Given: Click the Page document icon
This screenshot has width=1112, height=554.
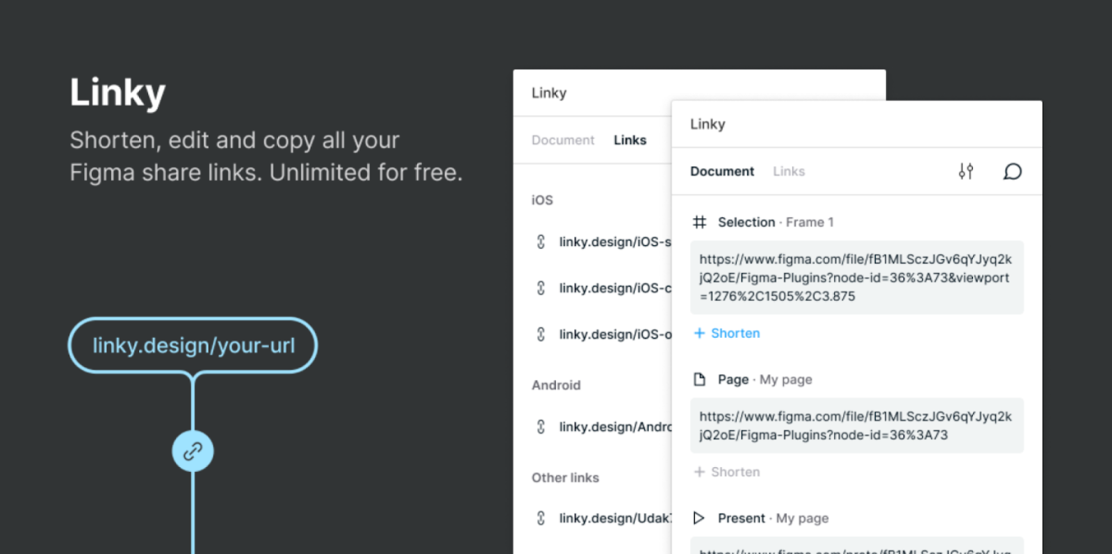Looking at the screenshot, I should point(699,379).
